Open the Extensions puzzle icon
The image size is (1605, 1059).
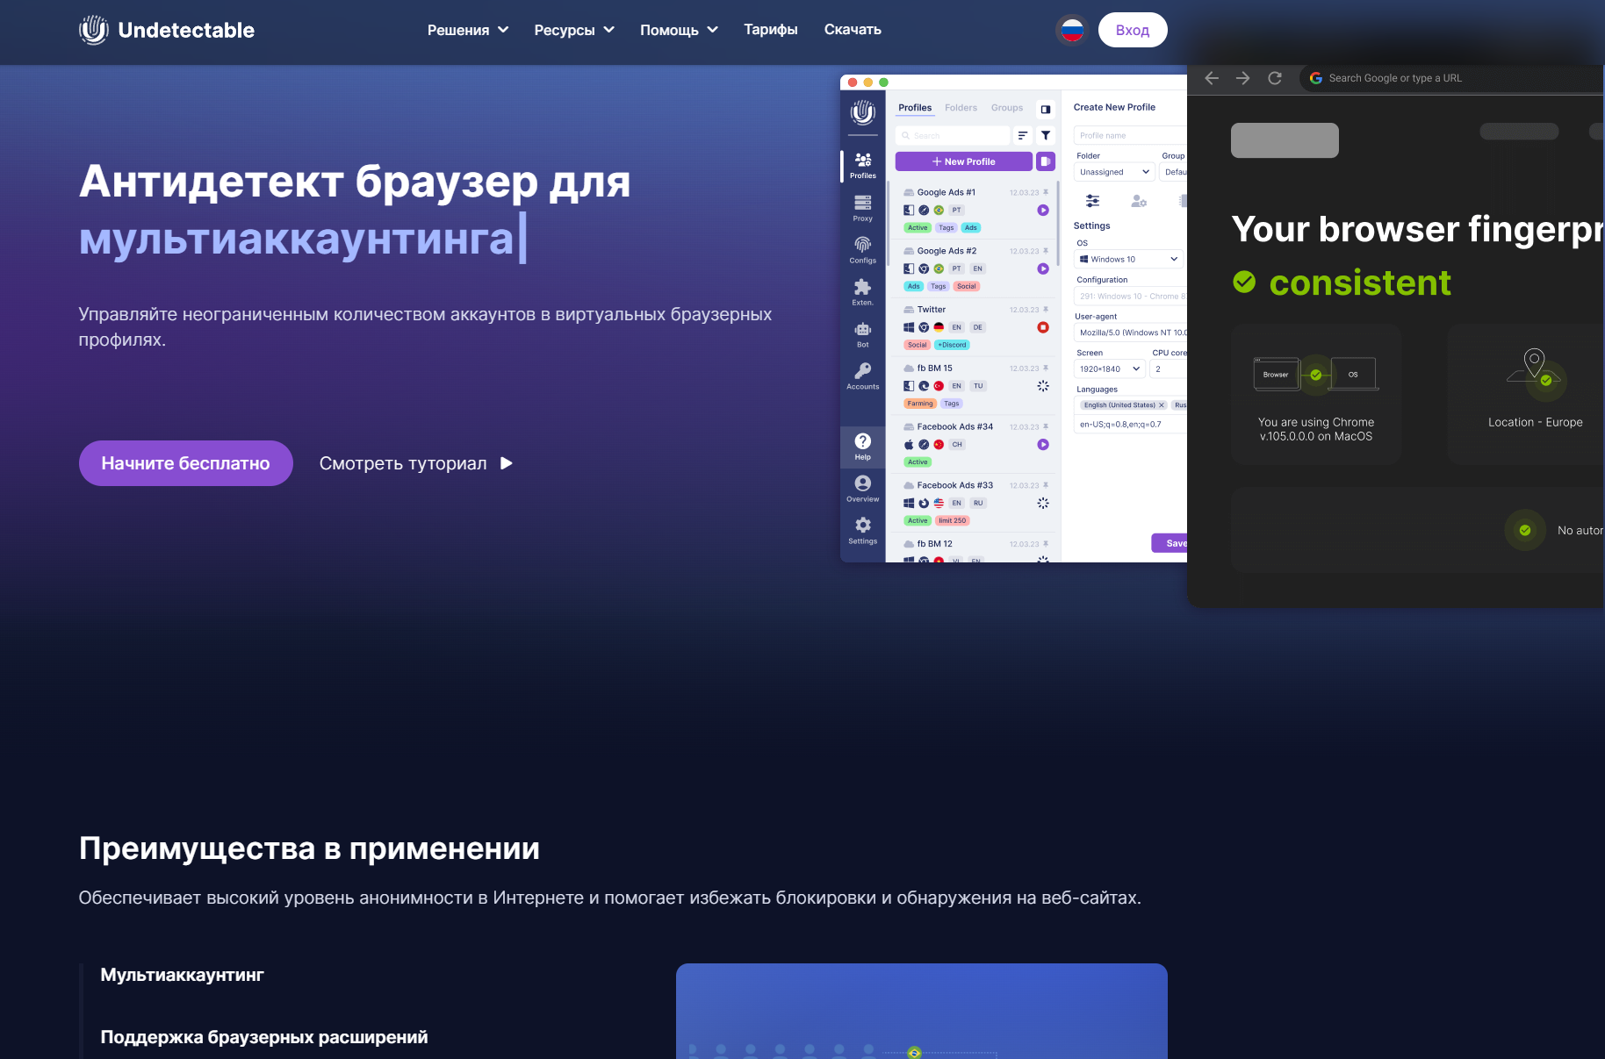tap(862, 291)
